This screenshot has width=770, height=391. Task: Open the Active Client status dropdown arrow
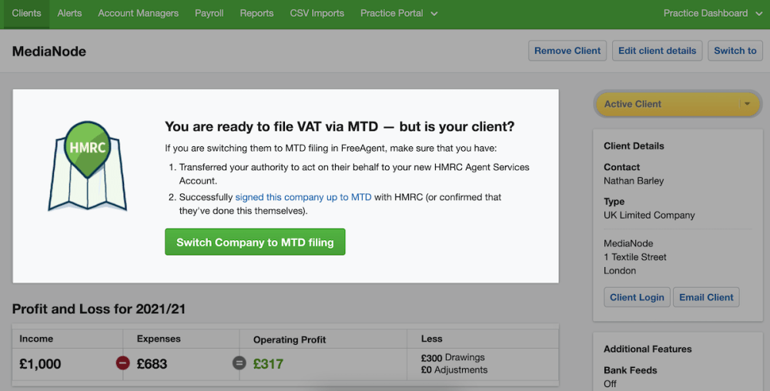point(747,104)
